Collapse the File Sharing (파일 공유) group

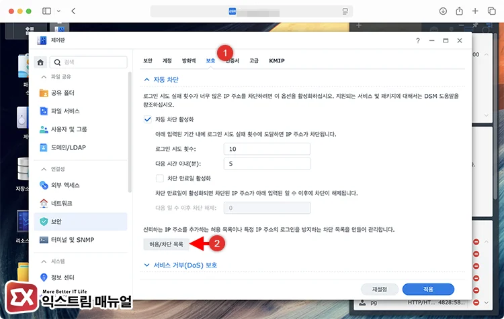(x=44, y=76)
